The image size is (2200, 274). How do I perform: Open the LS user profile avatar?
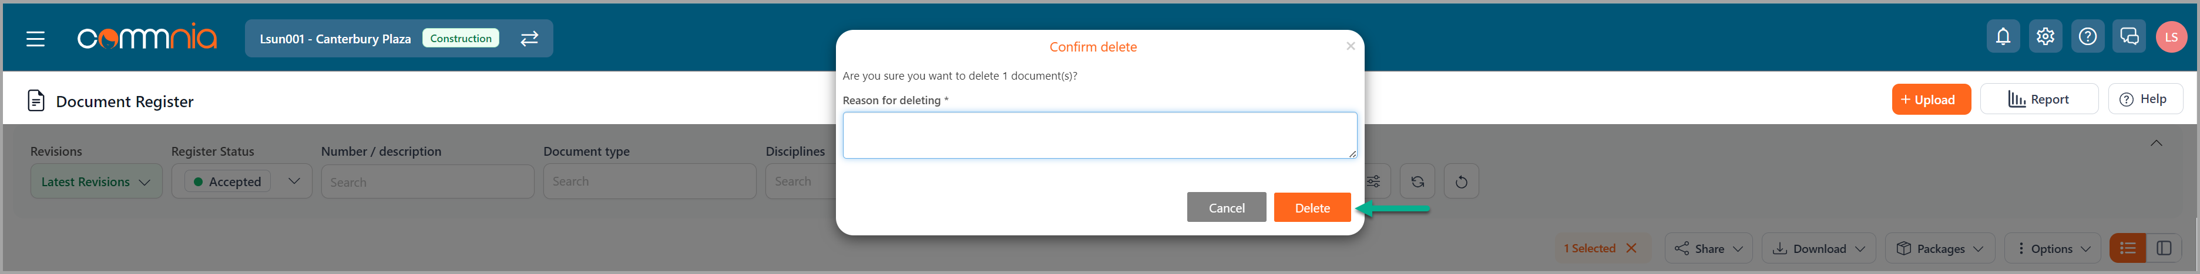click(x=2171, y=36)
